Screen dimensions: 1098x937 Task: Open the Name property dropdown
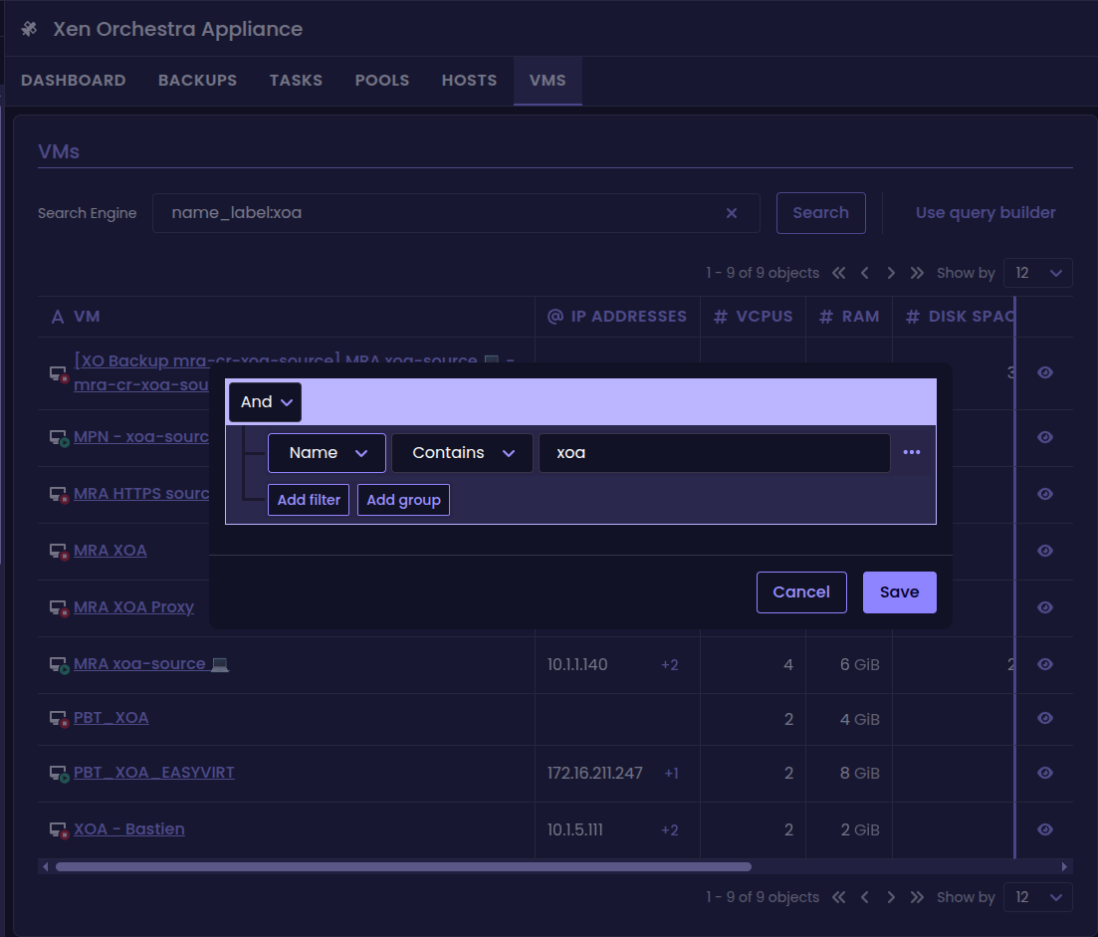[x=327, y=453]
